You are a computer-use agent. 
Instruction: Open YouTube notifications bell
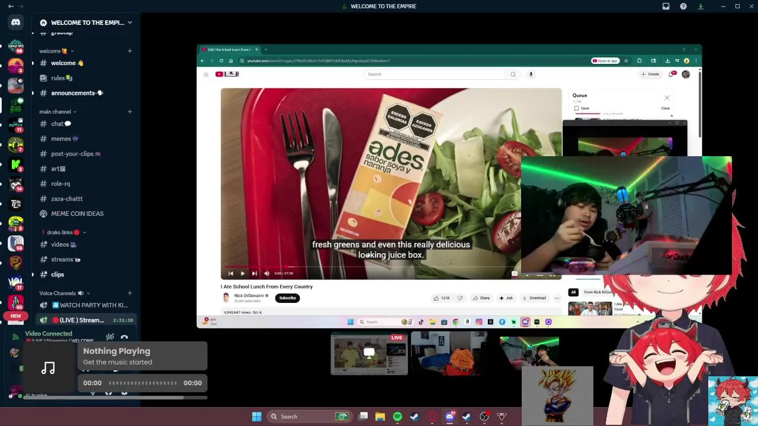[671, 74]
